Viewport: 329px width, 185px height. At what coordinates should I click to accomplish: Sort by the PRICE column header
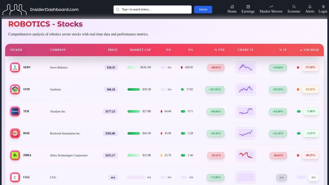point(113,50)
